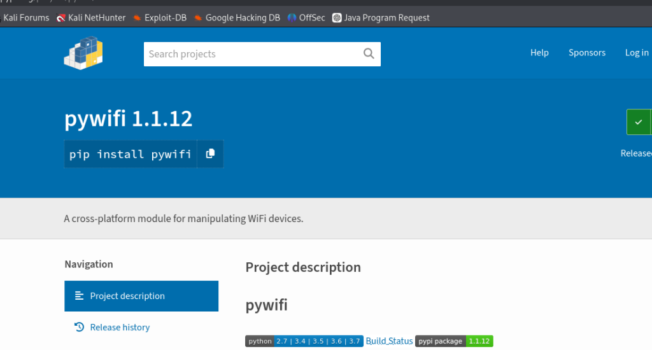The image size is (652, 350).
Task: Click the pypi package 1.1.12 badge
Action: [x=454, y=341]
